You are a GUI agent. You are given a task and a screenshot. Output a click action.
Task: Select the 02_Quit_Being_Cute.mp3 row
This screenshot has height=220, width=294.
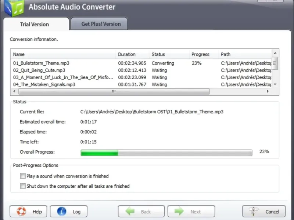(x=141, y=70)
